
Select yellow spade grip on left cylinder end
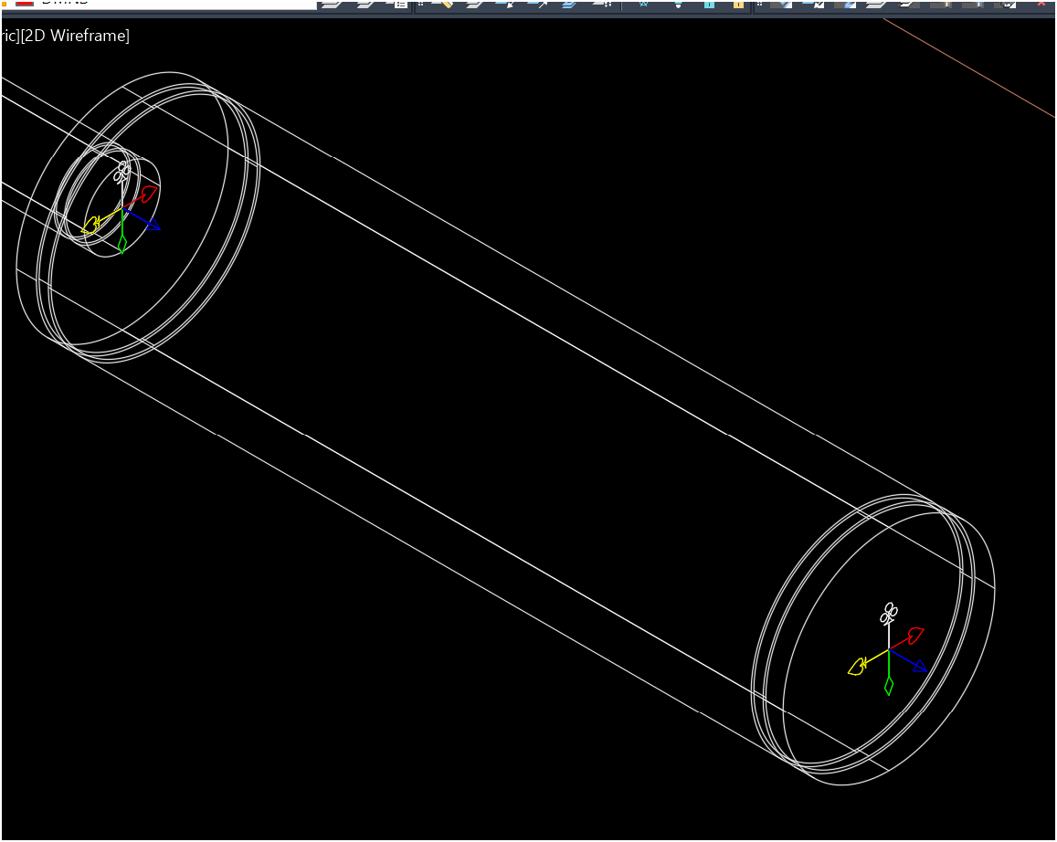pos(90,226)
